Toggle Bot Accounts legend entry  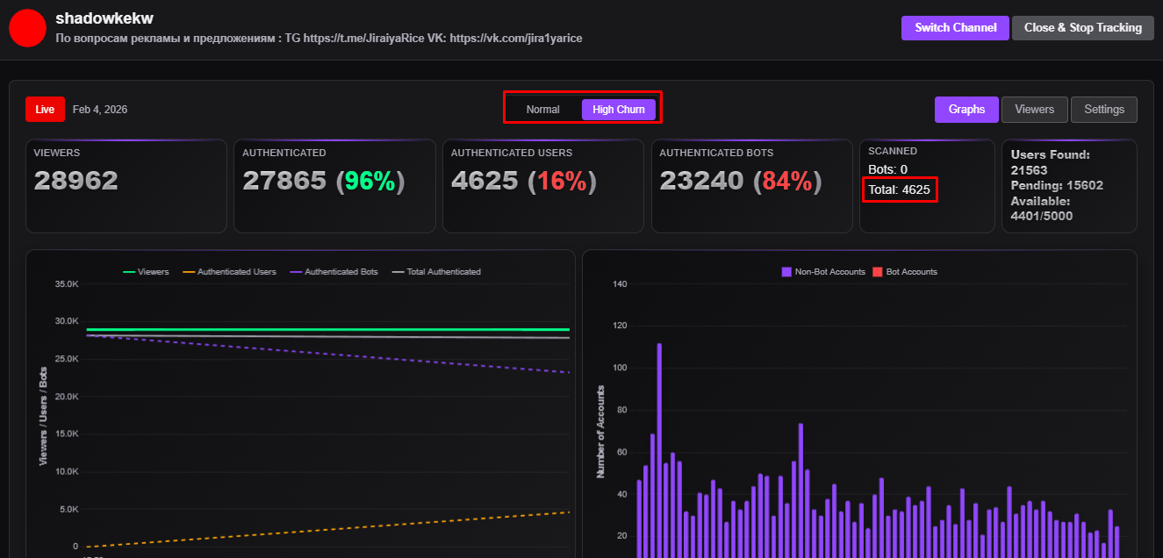point(905,272)
